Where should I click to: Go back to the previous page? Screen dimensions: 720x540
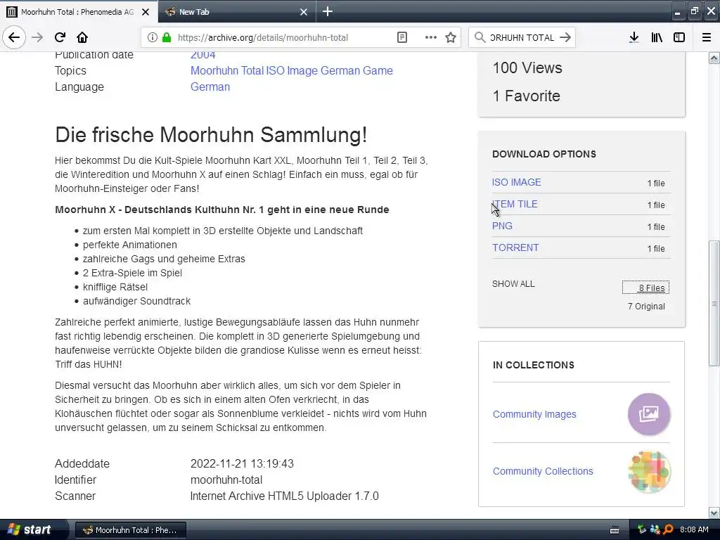[x=14, y=37]
